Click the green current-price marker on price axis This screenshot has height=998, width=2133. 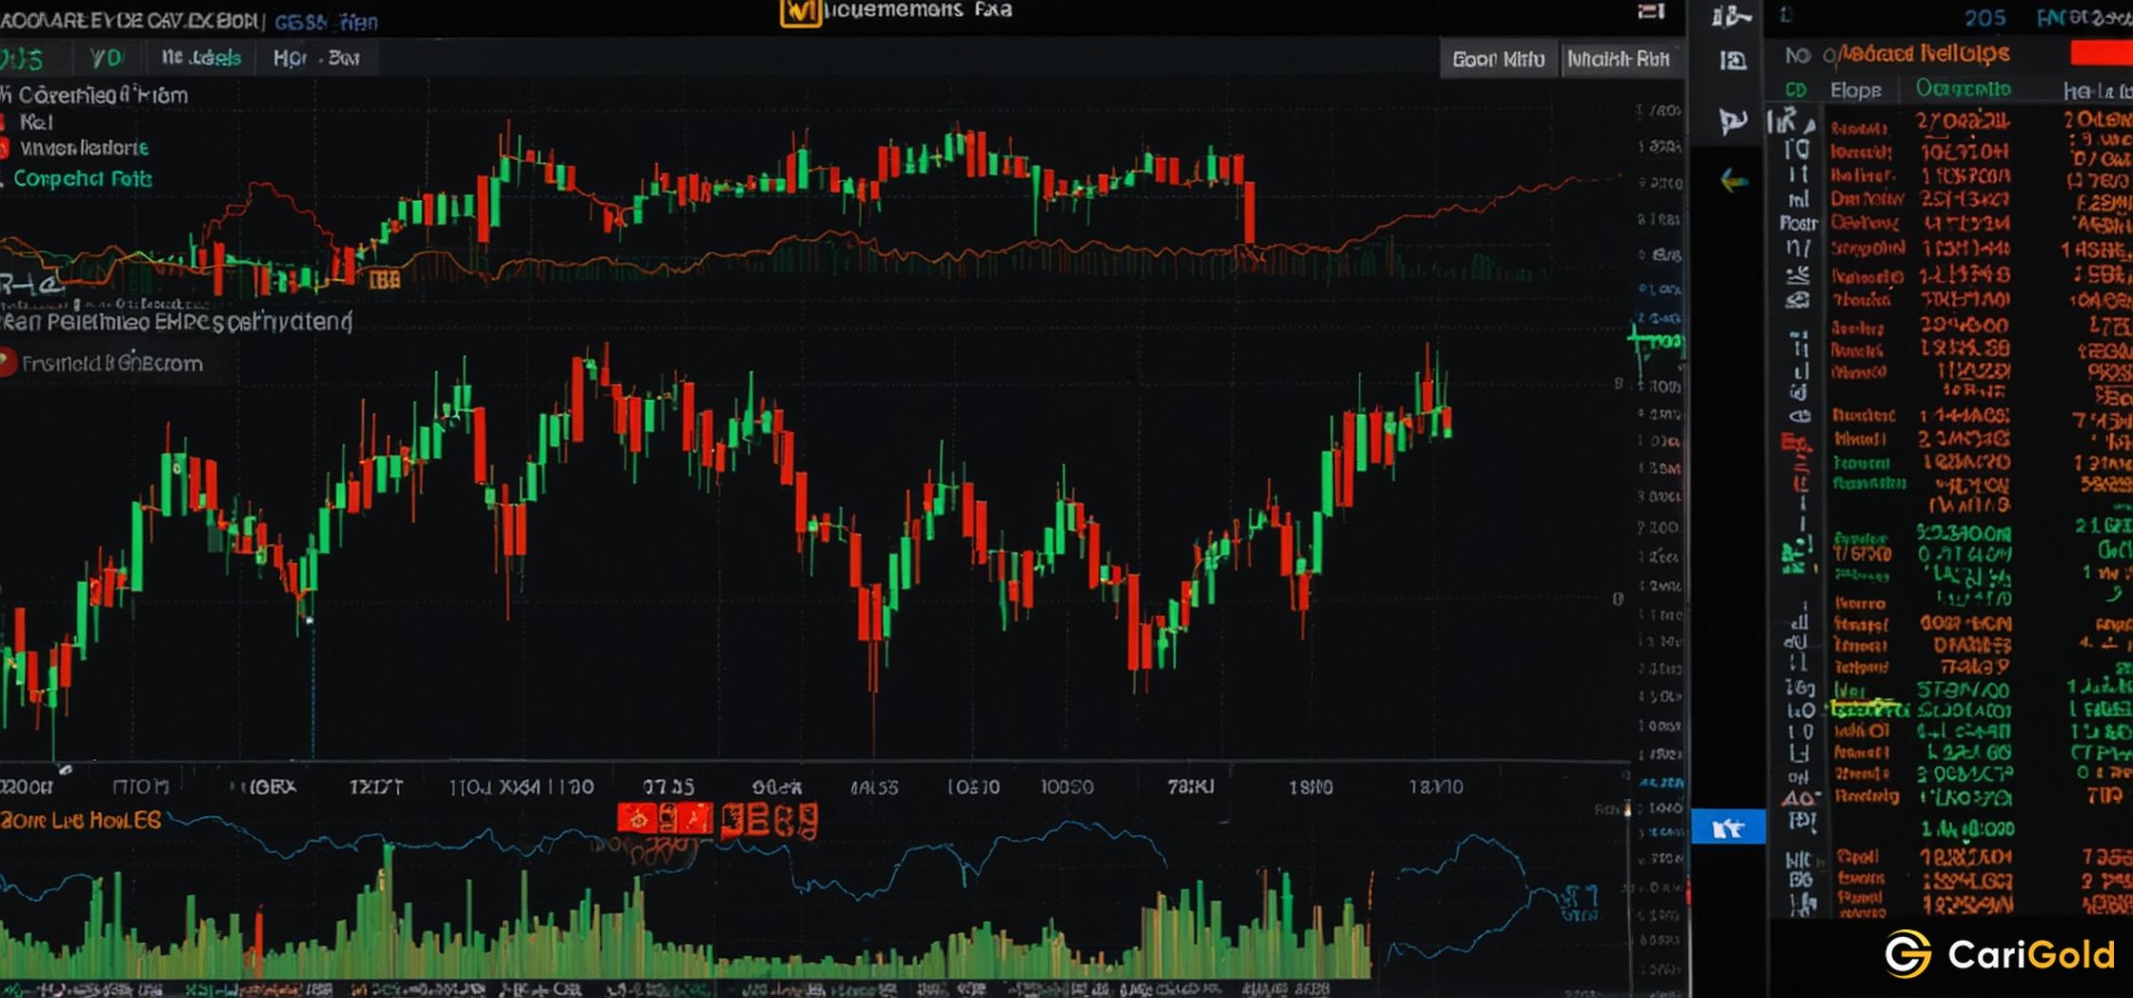tap(1656, 340)
